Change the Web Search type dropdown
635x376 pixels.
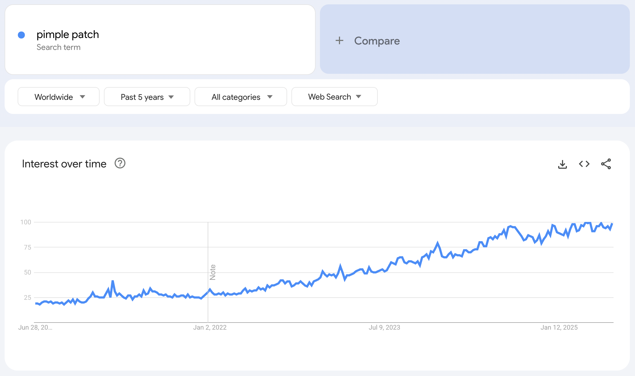334,97
